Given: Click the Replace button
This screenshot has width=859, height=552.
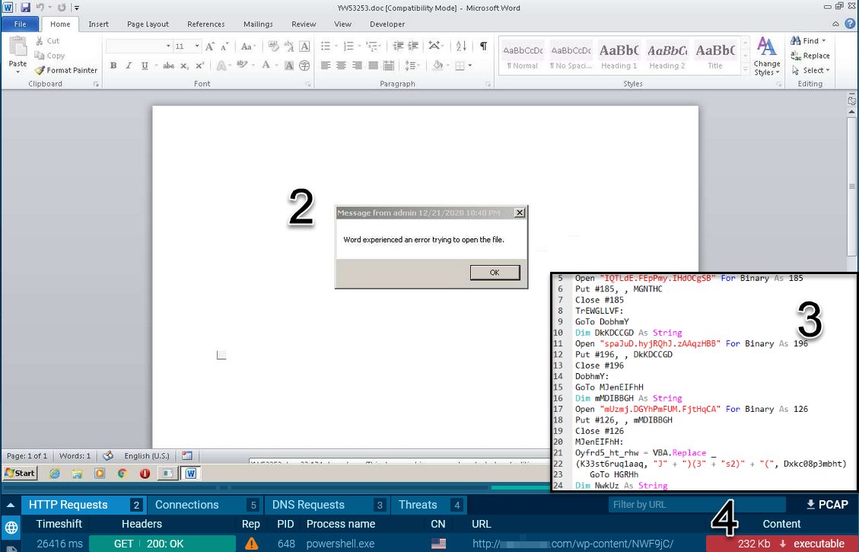Looking at the screenshot, I should tap(810, 56).
